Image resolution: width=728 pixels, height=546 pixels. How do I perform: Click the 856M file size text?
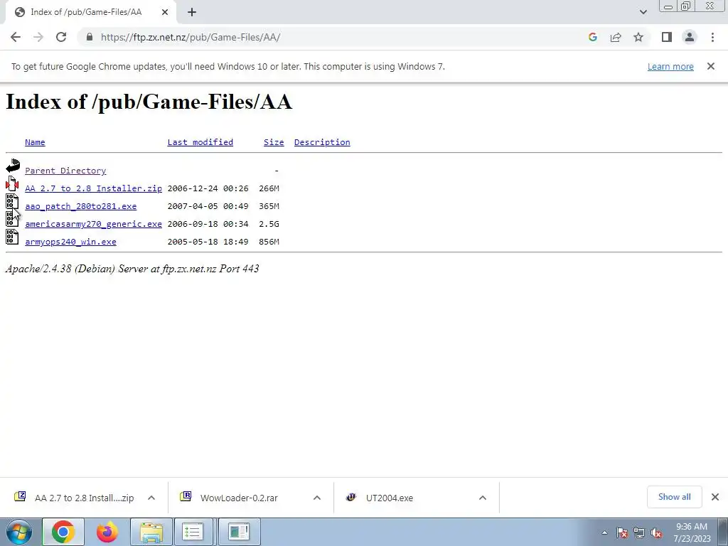tap(269, 242)
